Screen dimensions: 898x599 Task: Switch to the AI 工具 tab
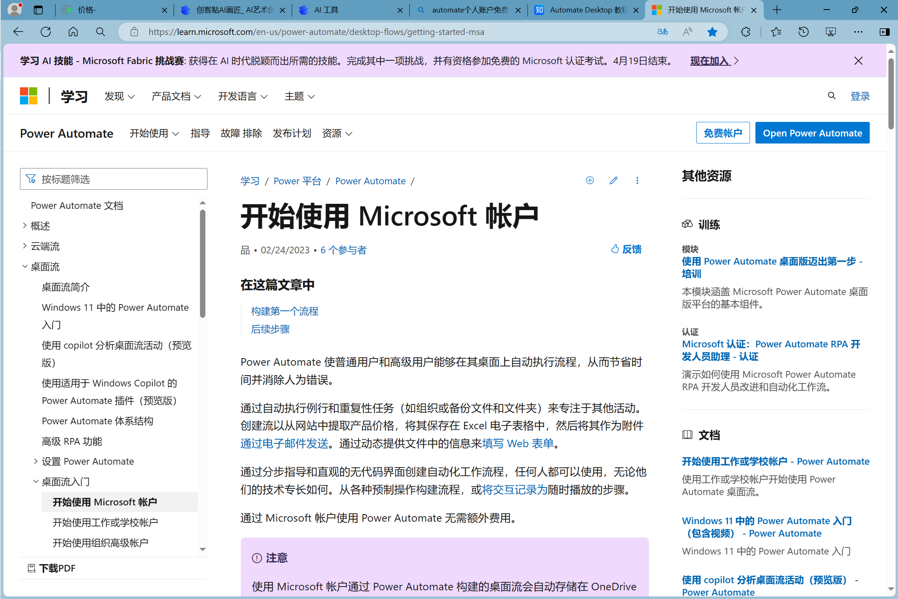pyautogui.click(x=351, y=10)
